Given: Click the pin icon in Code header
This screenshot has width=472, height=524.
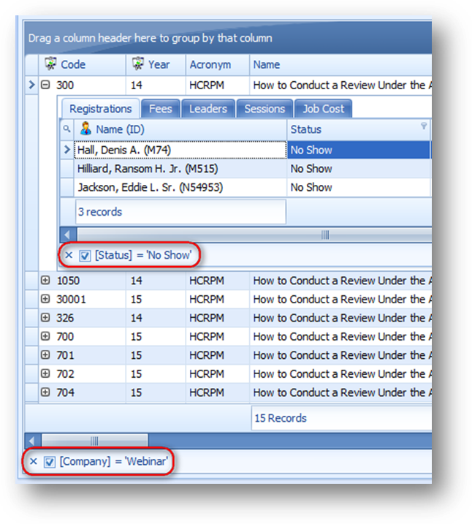Looking at the screenshot, I should [x=50, y=64].
